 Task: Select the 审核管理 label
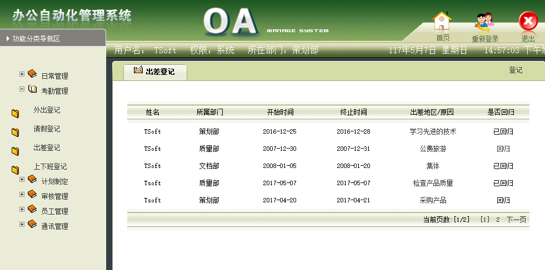(54, 196)
